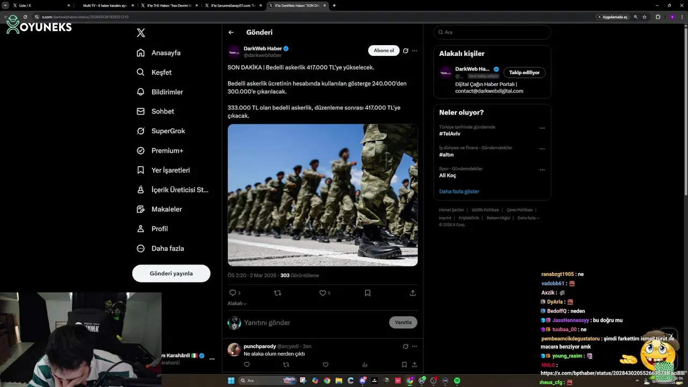
Task: Open the Alakalı replies sort dropdown
Action: pyautogui.click(x=237, y=303)
